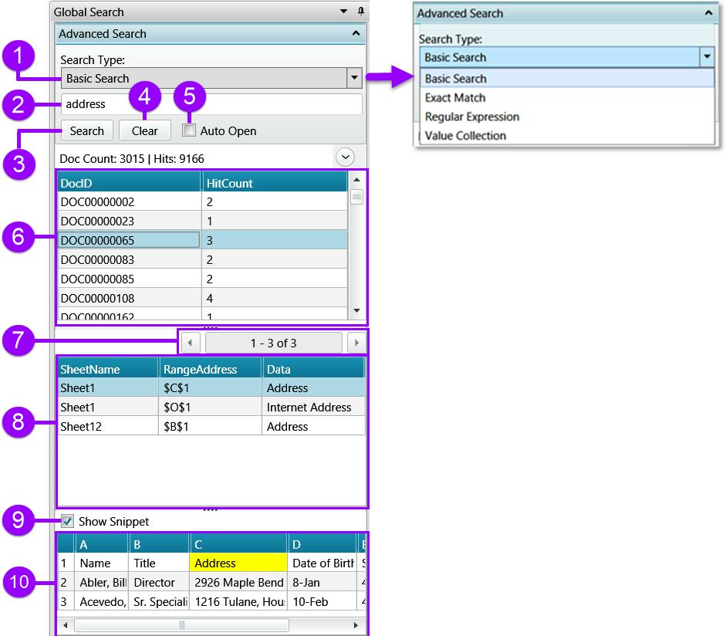
Task: Open the Global Search panel options arrow
Action: (x=343, y=11)
